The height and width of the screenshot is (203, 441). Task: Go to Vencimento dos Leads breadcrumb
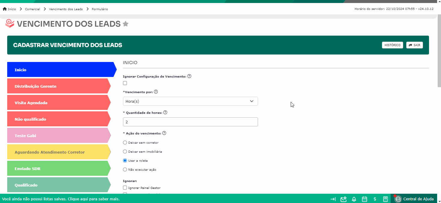pos(66,9)
